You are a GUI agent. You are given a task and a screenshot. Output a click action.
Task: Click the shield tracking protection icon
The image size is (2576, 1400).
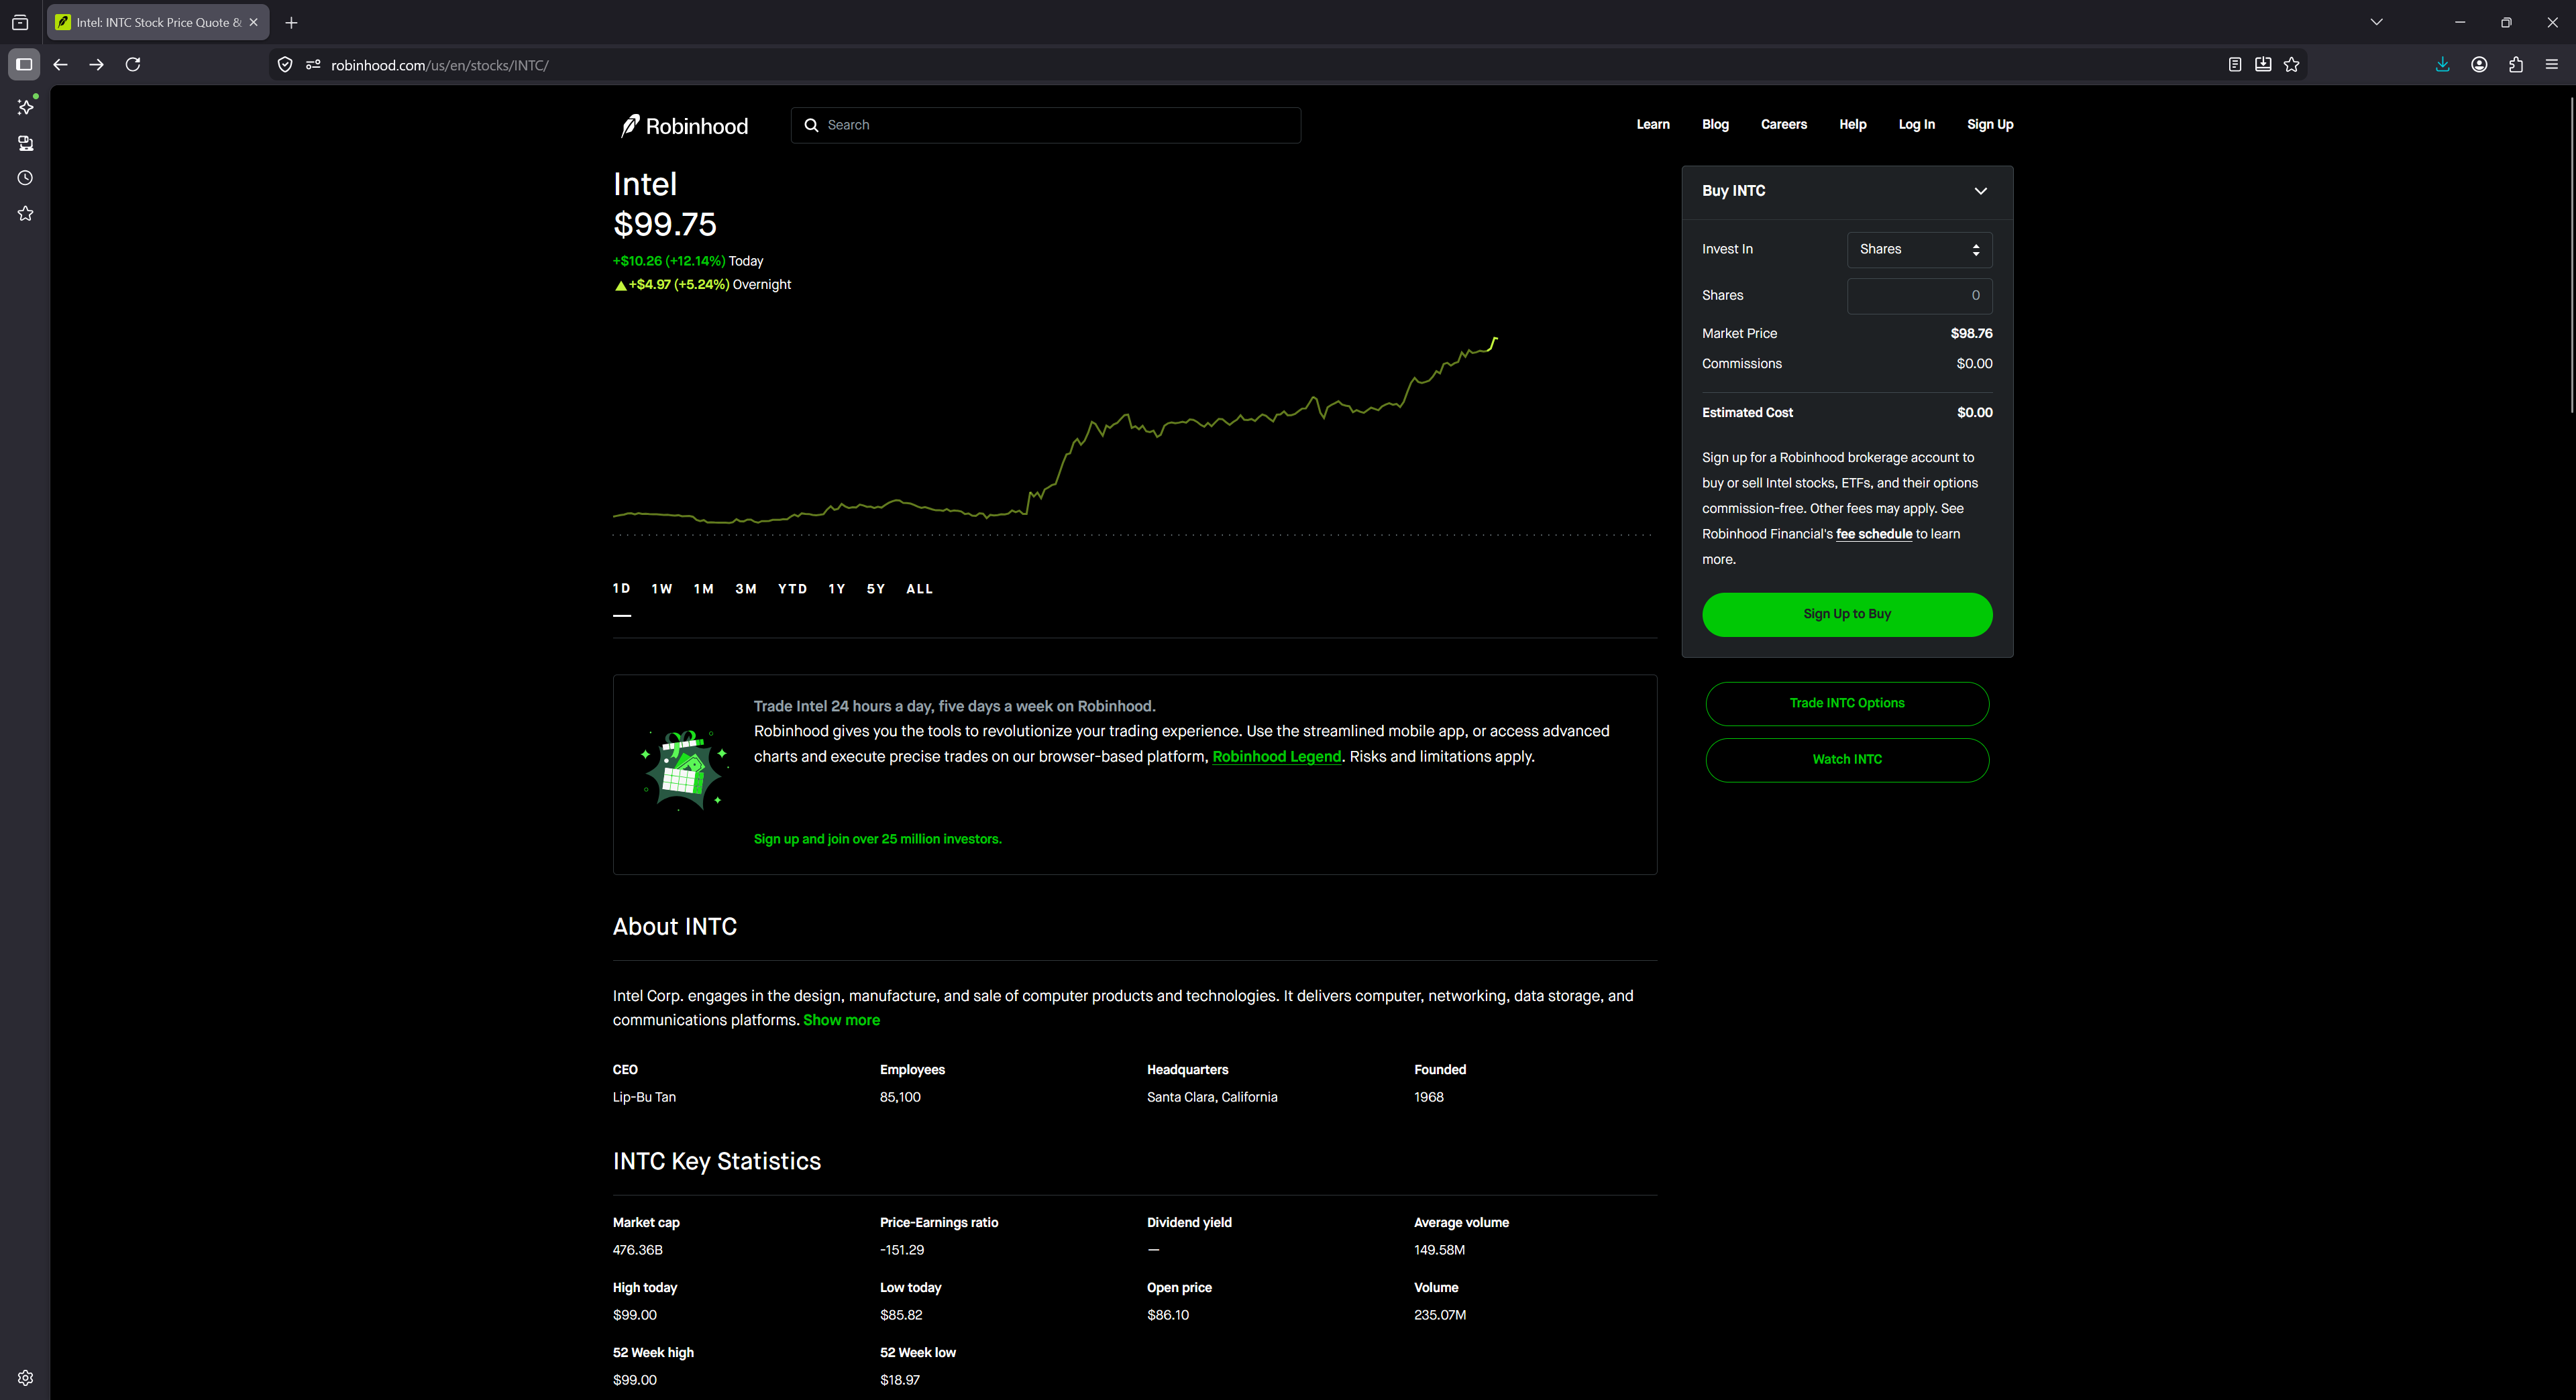tap(285, 65)
